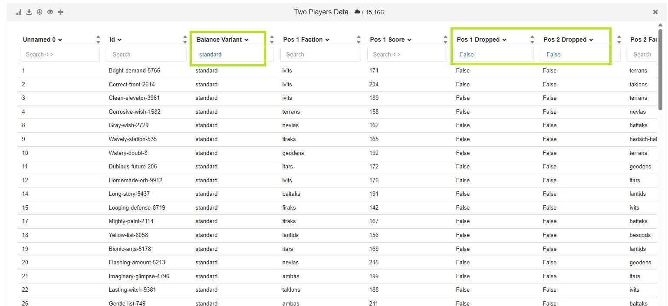
Task: Open the Id column header dropdown
Action: [x=120, y=40]
